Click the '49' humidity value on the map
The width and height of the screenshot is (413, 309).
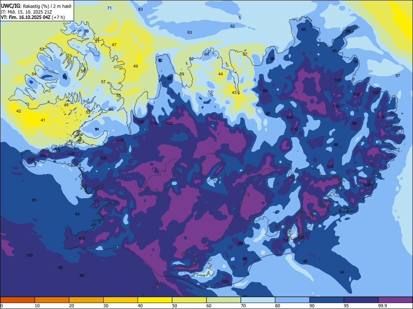[x=135, y=66]
